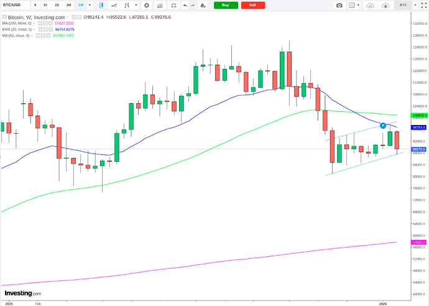Screen dimensions: 429x306
Task: Select the 1M timeframe
Action: coord(68,5)
